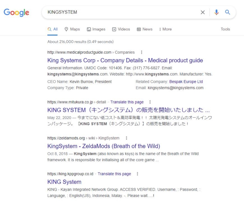Open Bespak Europe Ltd link
This screenshot has height=202, width=244.
coord(186,82)
